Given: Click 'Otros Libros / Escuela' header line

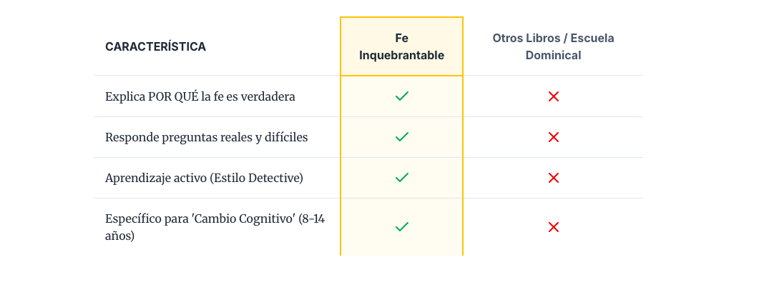Looking at the screenshot, I should pos(553,38).
